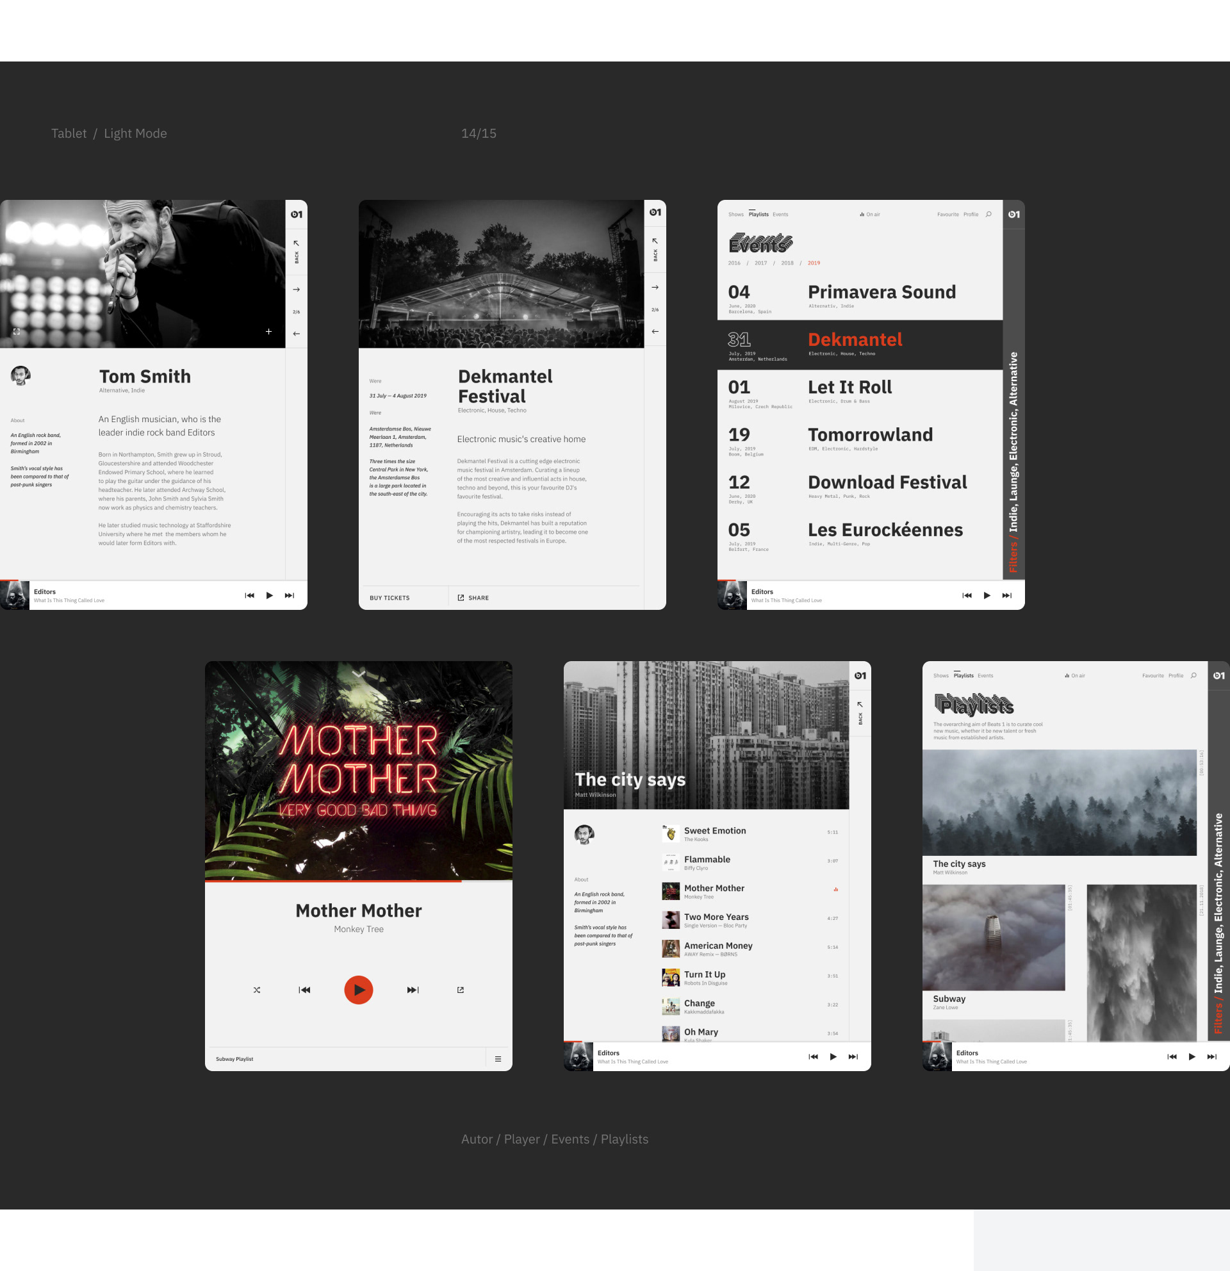Click the plus icon on Tom Smith photo

(x=268, y=331)
